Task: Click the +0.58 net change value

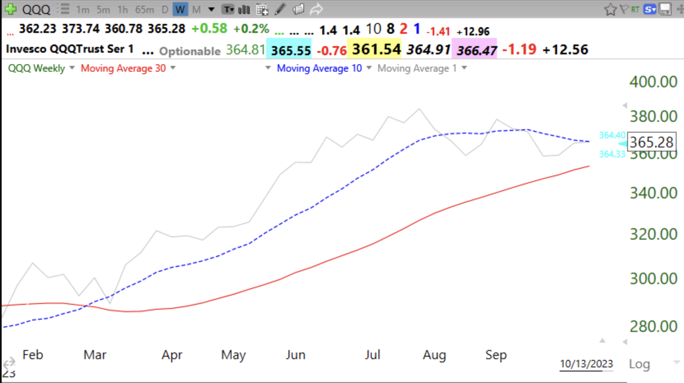Action: (x=209, y=28)
